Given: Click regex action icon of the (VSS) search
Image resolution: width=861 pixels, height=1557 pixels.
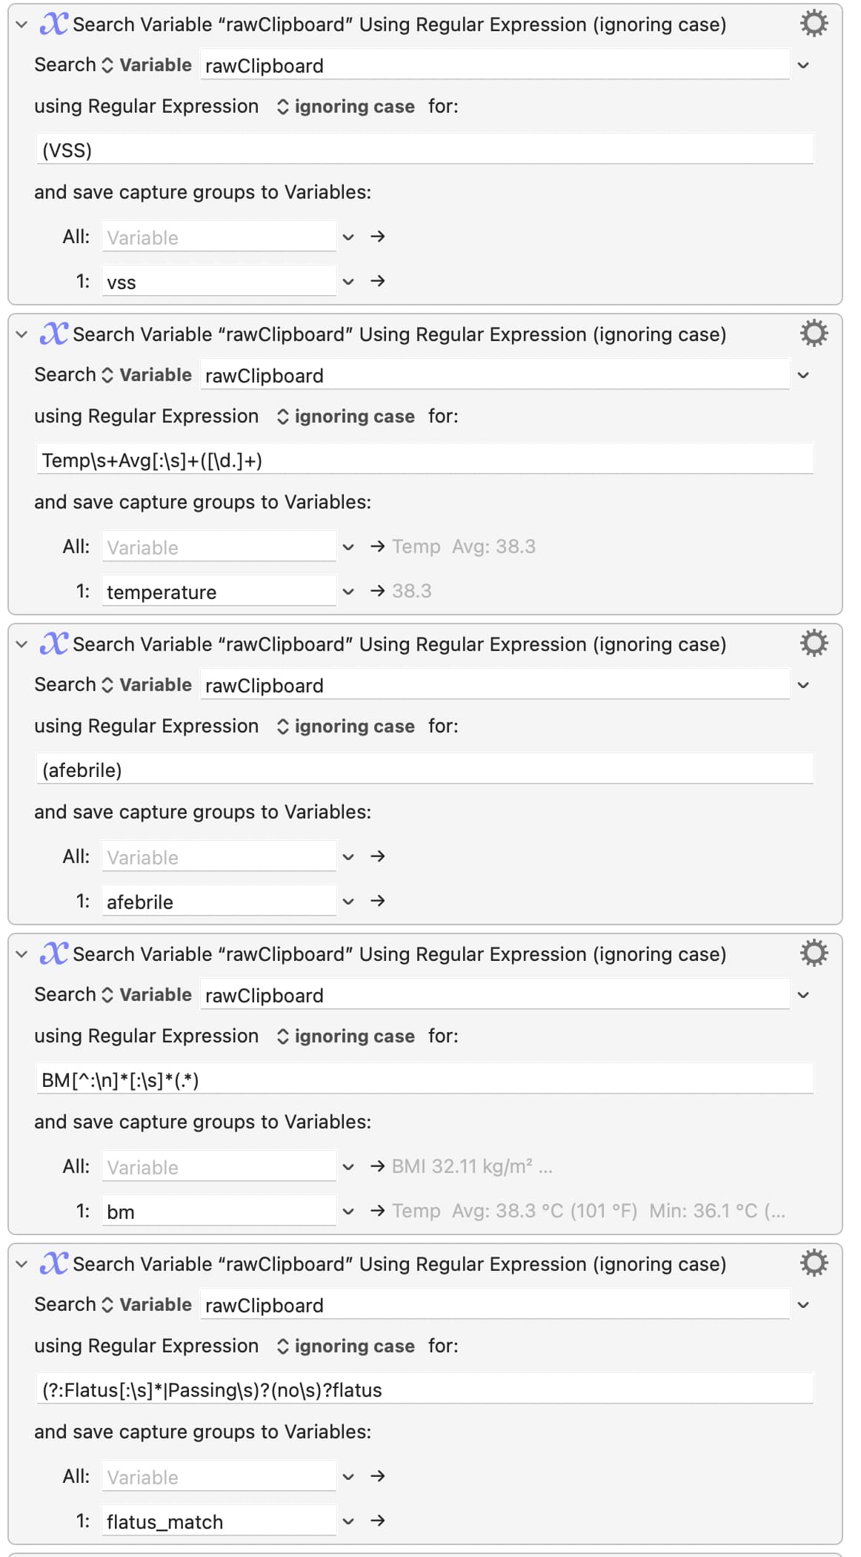Looking at the screenshot, I should pos(54,24).
